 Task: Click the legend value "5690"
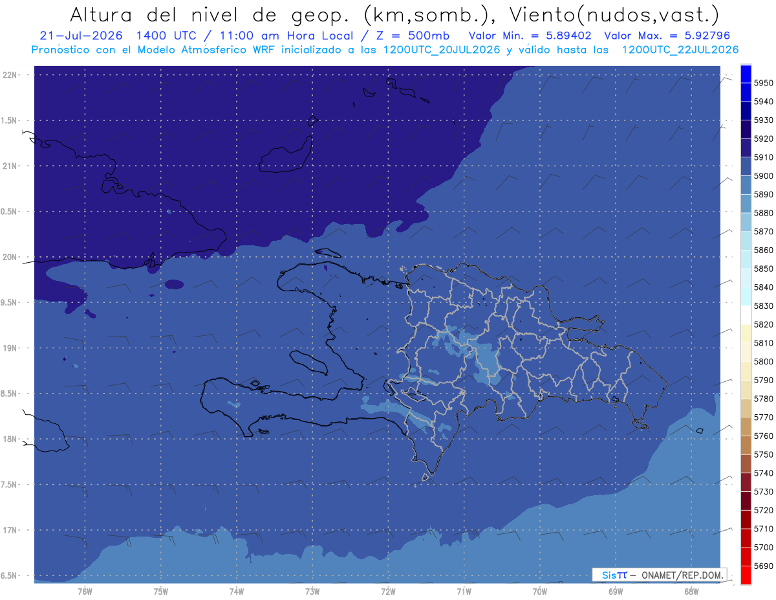pos(763,566)
